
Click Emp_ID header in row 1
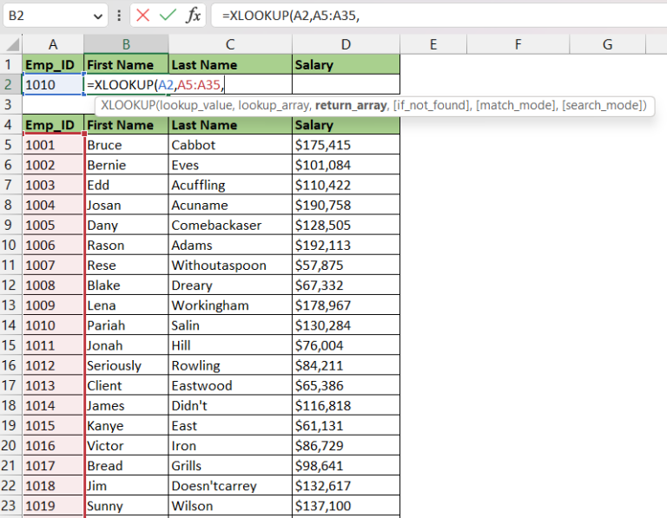coord(53,64)
